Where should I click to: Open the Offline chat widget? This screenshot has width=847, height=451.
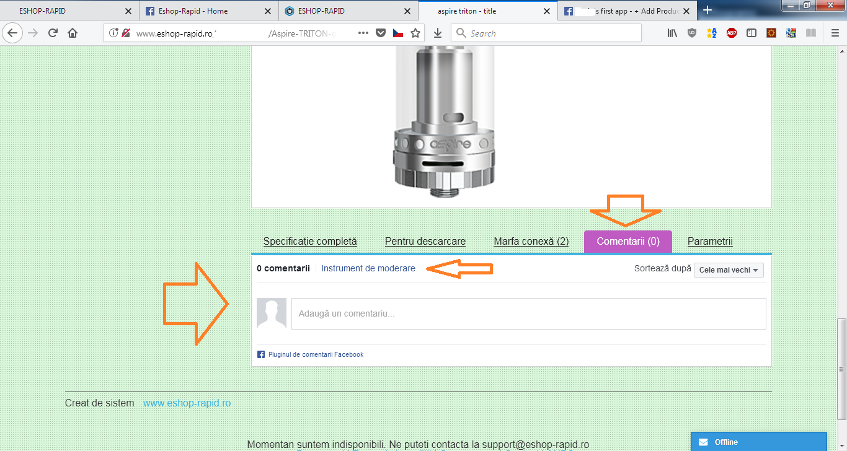pyautogui.click(x=759, y=442)
